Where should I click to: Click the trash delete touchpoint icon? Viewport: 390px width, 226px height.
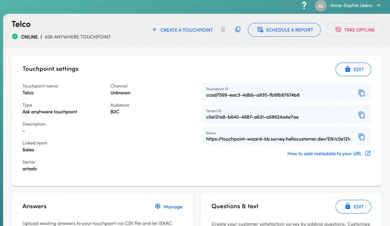pos(223,30)
